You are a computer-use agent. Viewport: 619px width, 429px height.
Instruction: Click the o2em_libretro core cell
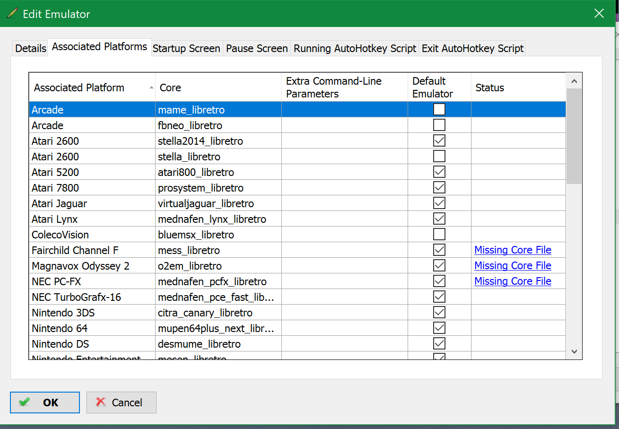(x=218, y=266)
